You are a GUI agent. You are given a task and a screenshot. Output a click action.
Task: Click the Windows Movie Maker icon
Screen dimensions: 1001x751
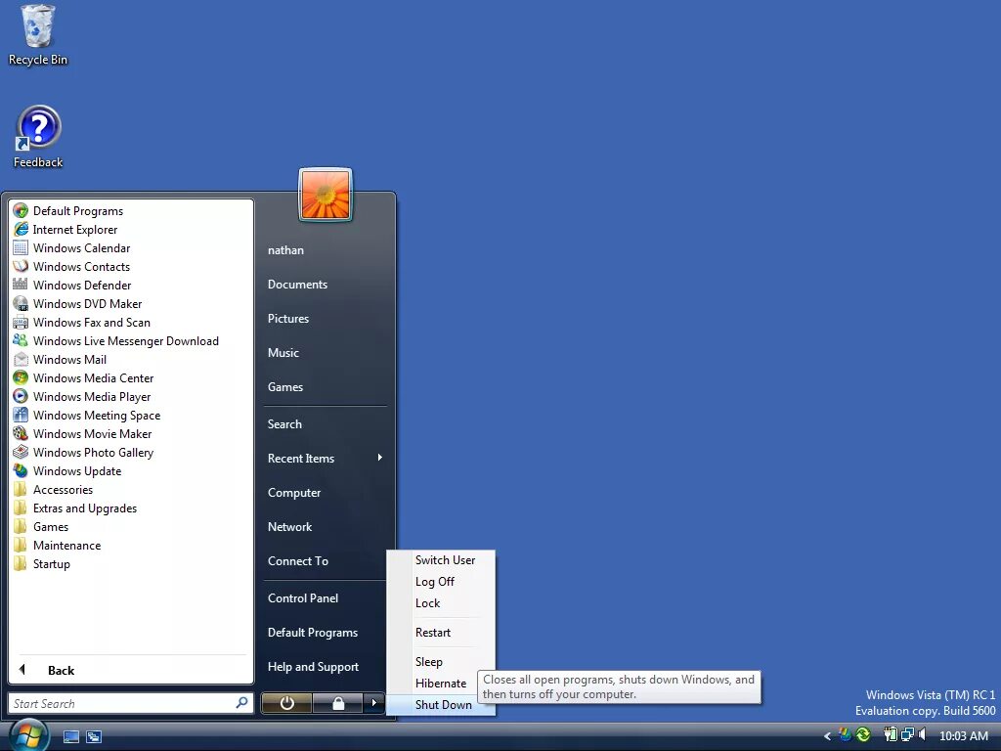pos(21,433)
